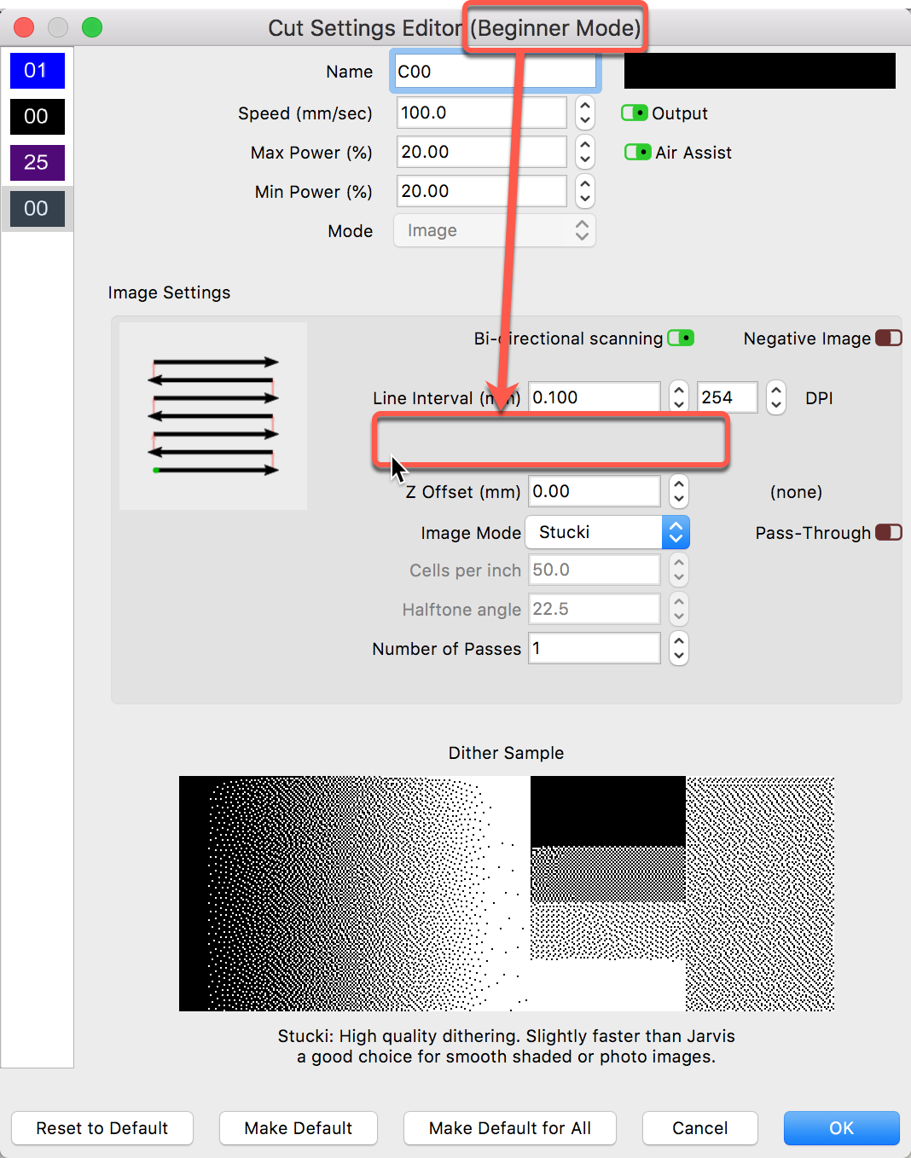Select the black 00 layer swatch
The image size is (911, 1158).
tap(37, 116)
